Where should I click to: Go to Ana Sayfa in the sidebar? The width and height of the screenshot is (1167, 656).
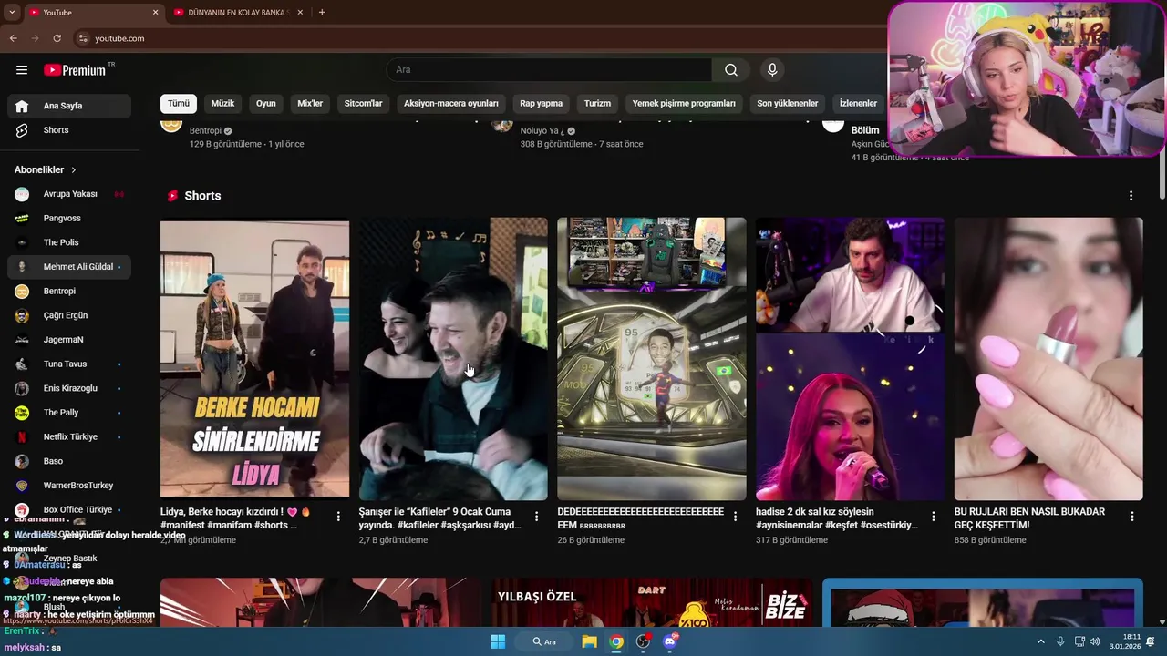pyautogui.click(x=69, y=106)
